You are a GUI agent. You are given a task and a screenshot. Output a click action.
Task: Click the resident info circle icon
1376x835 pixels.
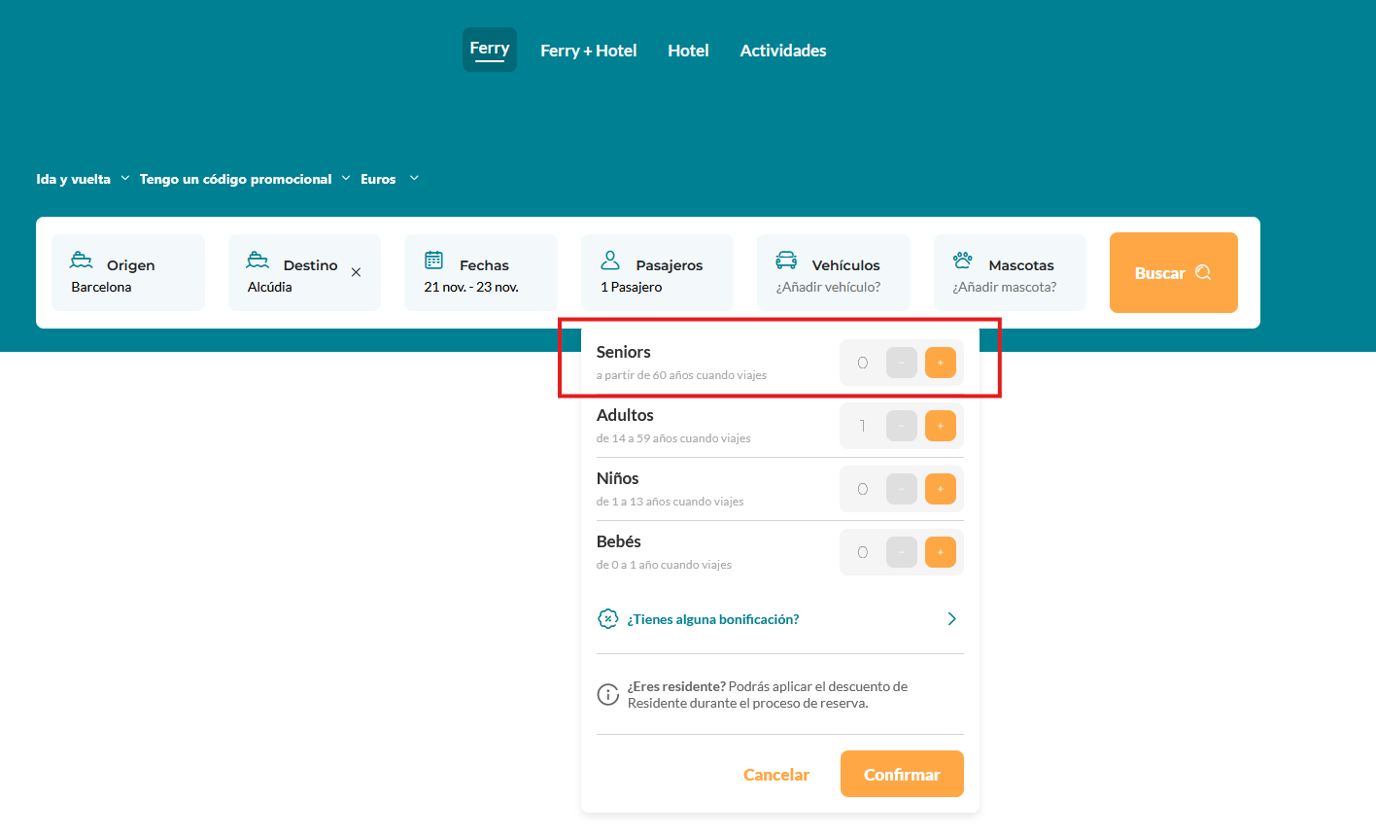(x=607, y=694)
